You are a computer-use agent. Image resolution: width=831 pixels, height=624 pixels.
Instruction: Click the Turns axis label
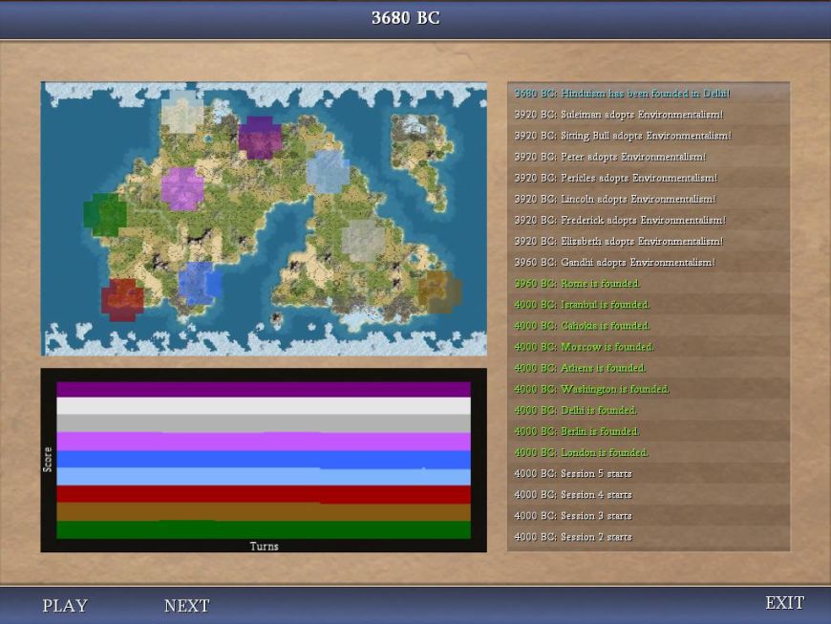pos(264,546)
